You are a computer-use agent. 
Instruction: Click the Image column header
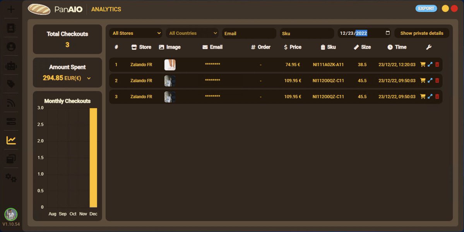point(170,47)
